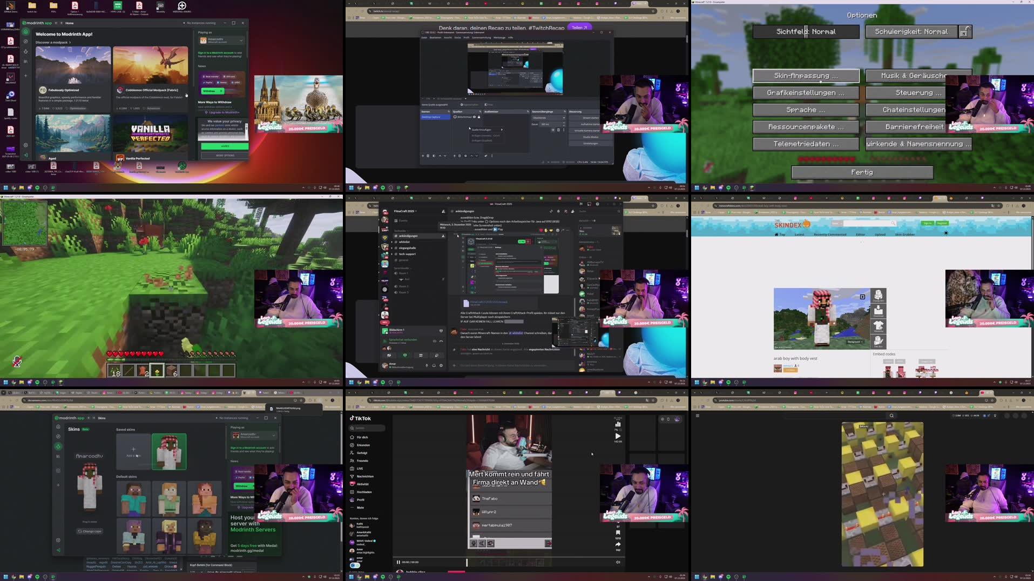Toggle the light theme sun icon on Skindex
Image resolution: width=1034 pixels, height=581 pixels.
pos(946,233)
